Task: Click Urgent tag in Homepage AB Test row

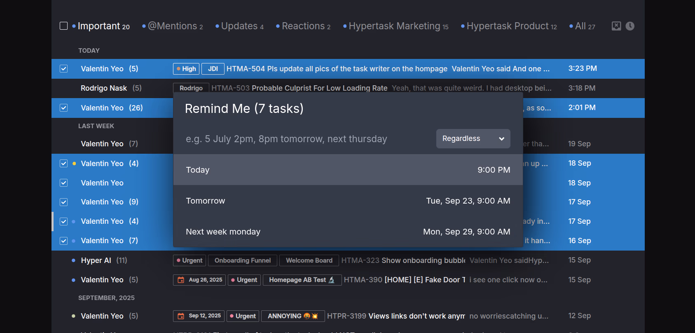Action: pos(244,280)
